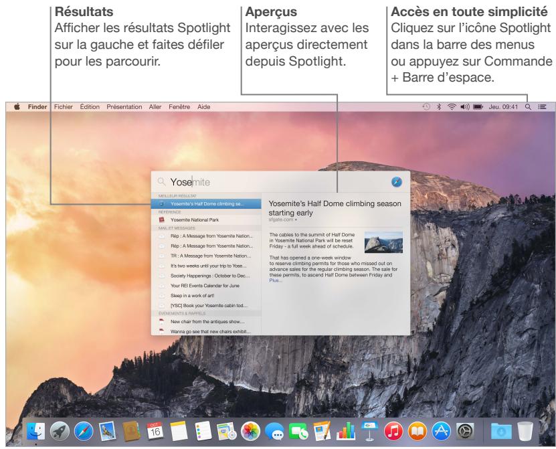Open Numbers bar chart icon

[346, 431]
